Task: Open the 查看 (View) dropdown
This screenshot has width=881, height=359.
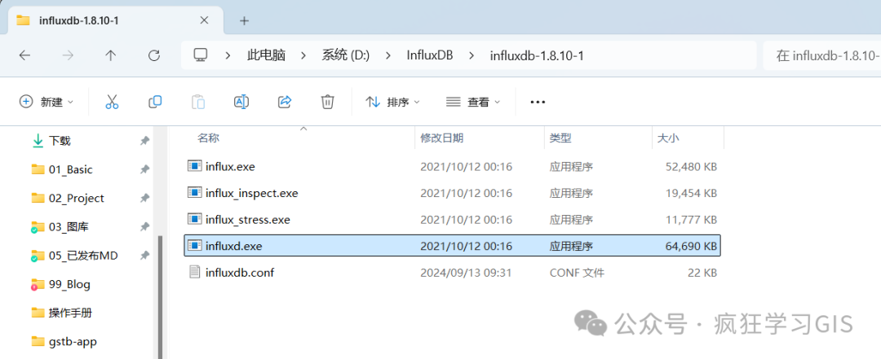Action: click(x=473, y=102)
